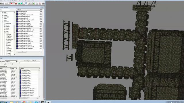Select the Platforms folder under Nordic

(9, 49)
